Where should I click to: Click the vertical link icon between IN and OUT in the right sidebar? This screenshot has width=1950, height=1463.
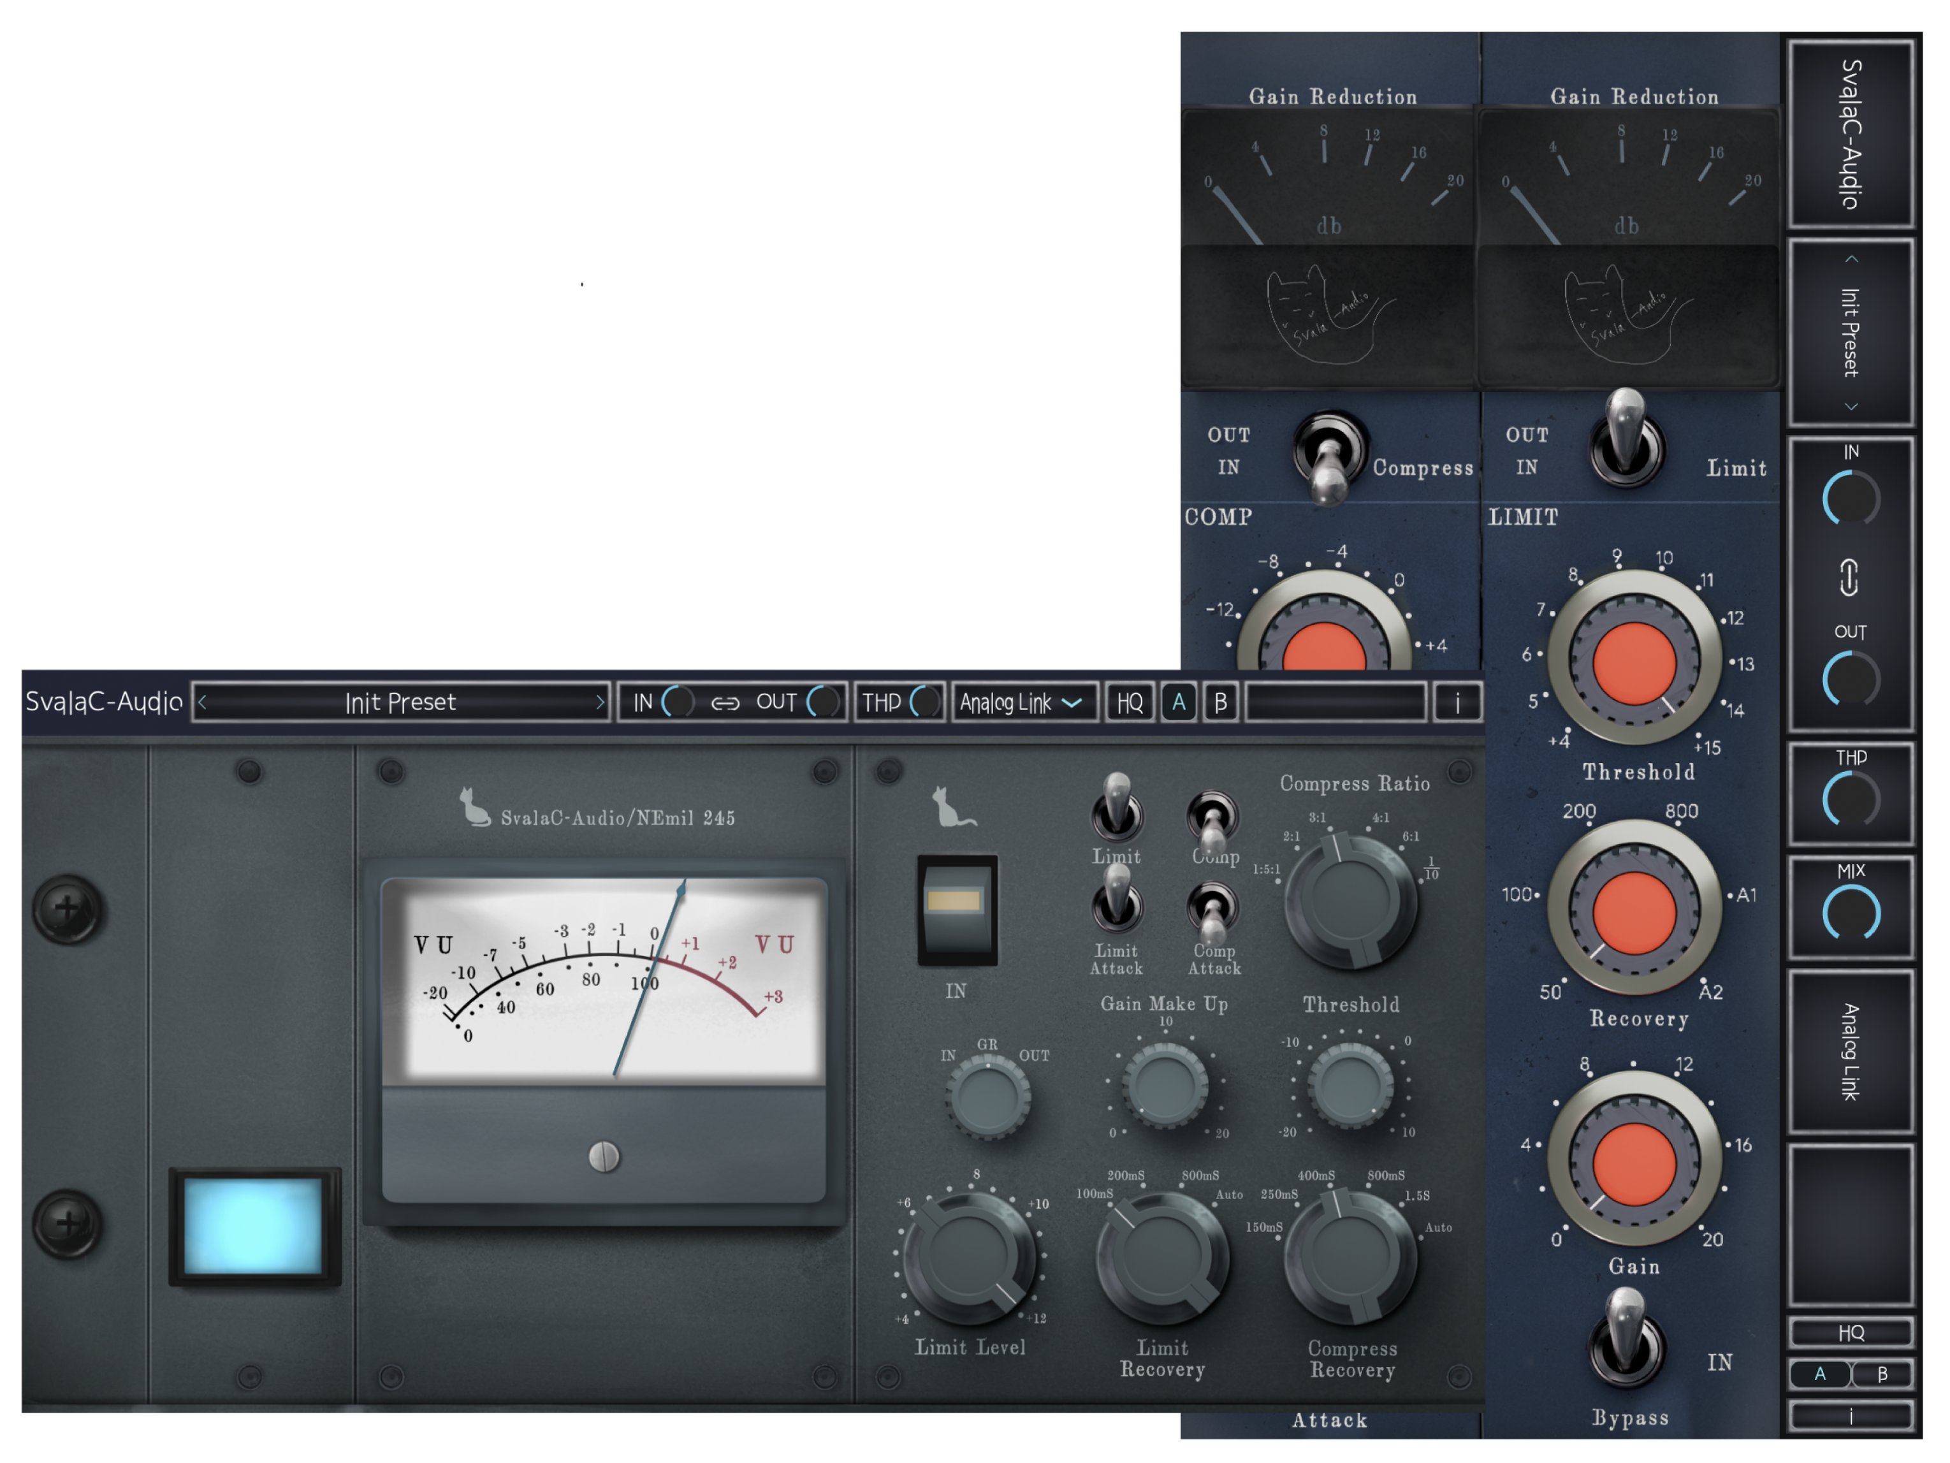[x=1849, y=578]
